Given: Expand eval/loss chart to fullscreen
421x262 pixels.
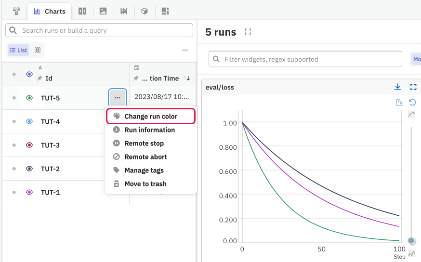Looking at the screenshot, I should pos(413,87).
